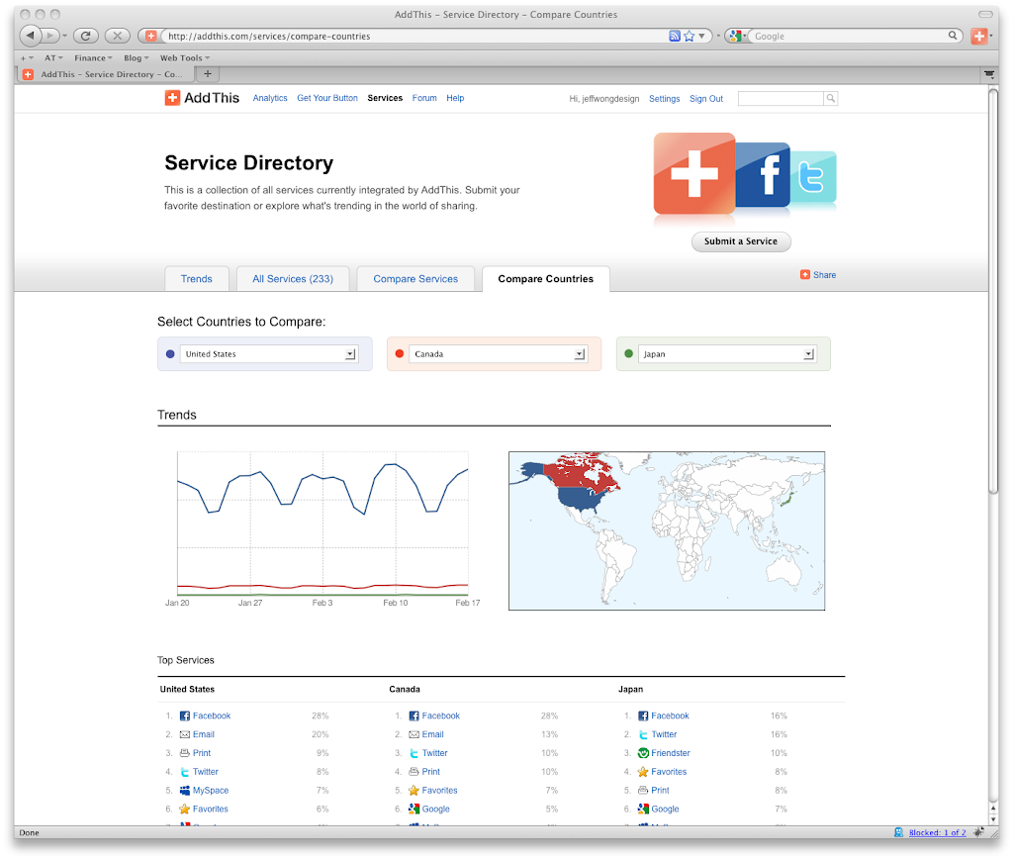Click the AddThis logo icon in header
Image resolution: width=1013 pixels, height=860 pixels.
pyautogui.click(x=172, y=98)
